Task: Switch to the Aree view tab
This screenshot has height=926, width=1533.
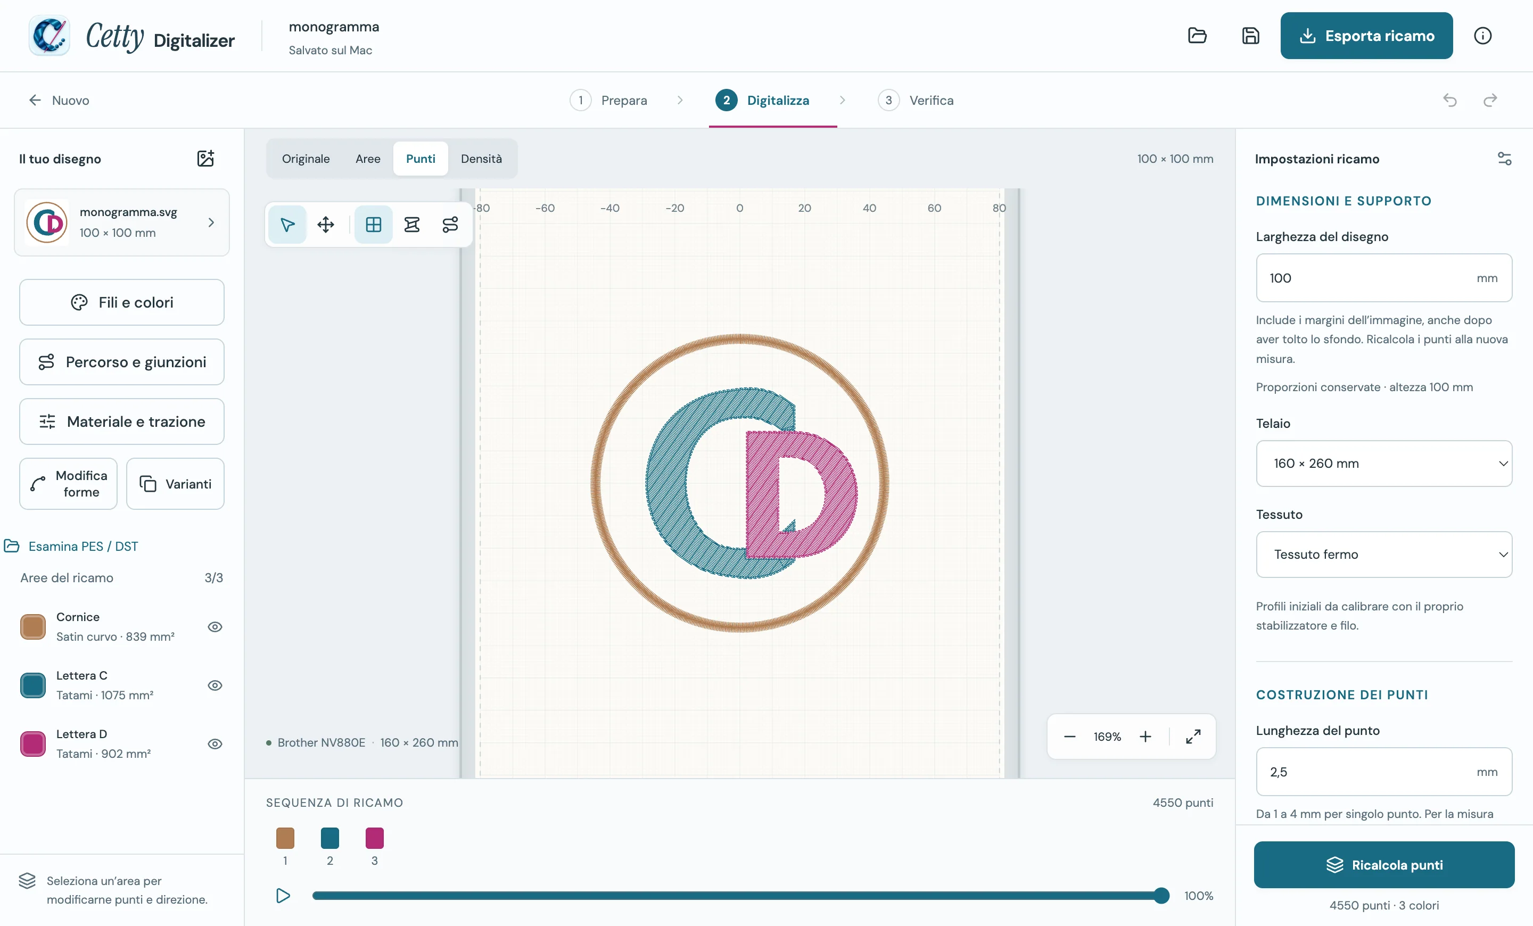Action: click(368, 159)
